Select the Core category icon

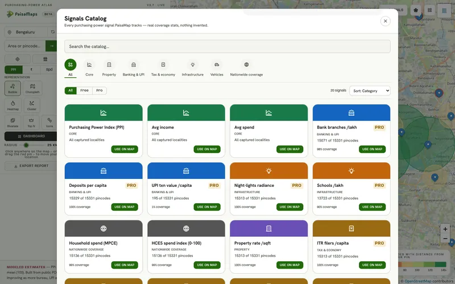coord(89,65)
